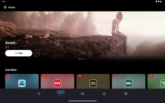This screenshot has height=103, width=165.
Task: Click the Sintel title text
Action: tap(10, 43)
